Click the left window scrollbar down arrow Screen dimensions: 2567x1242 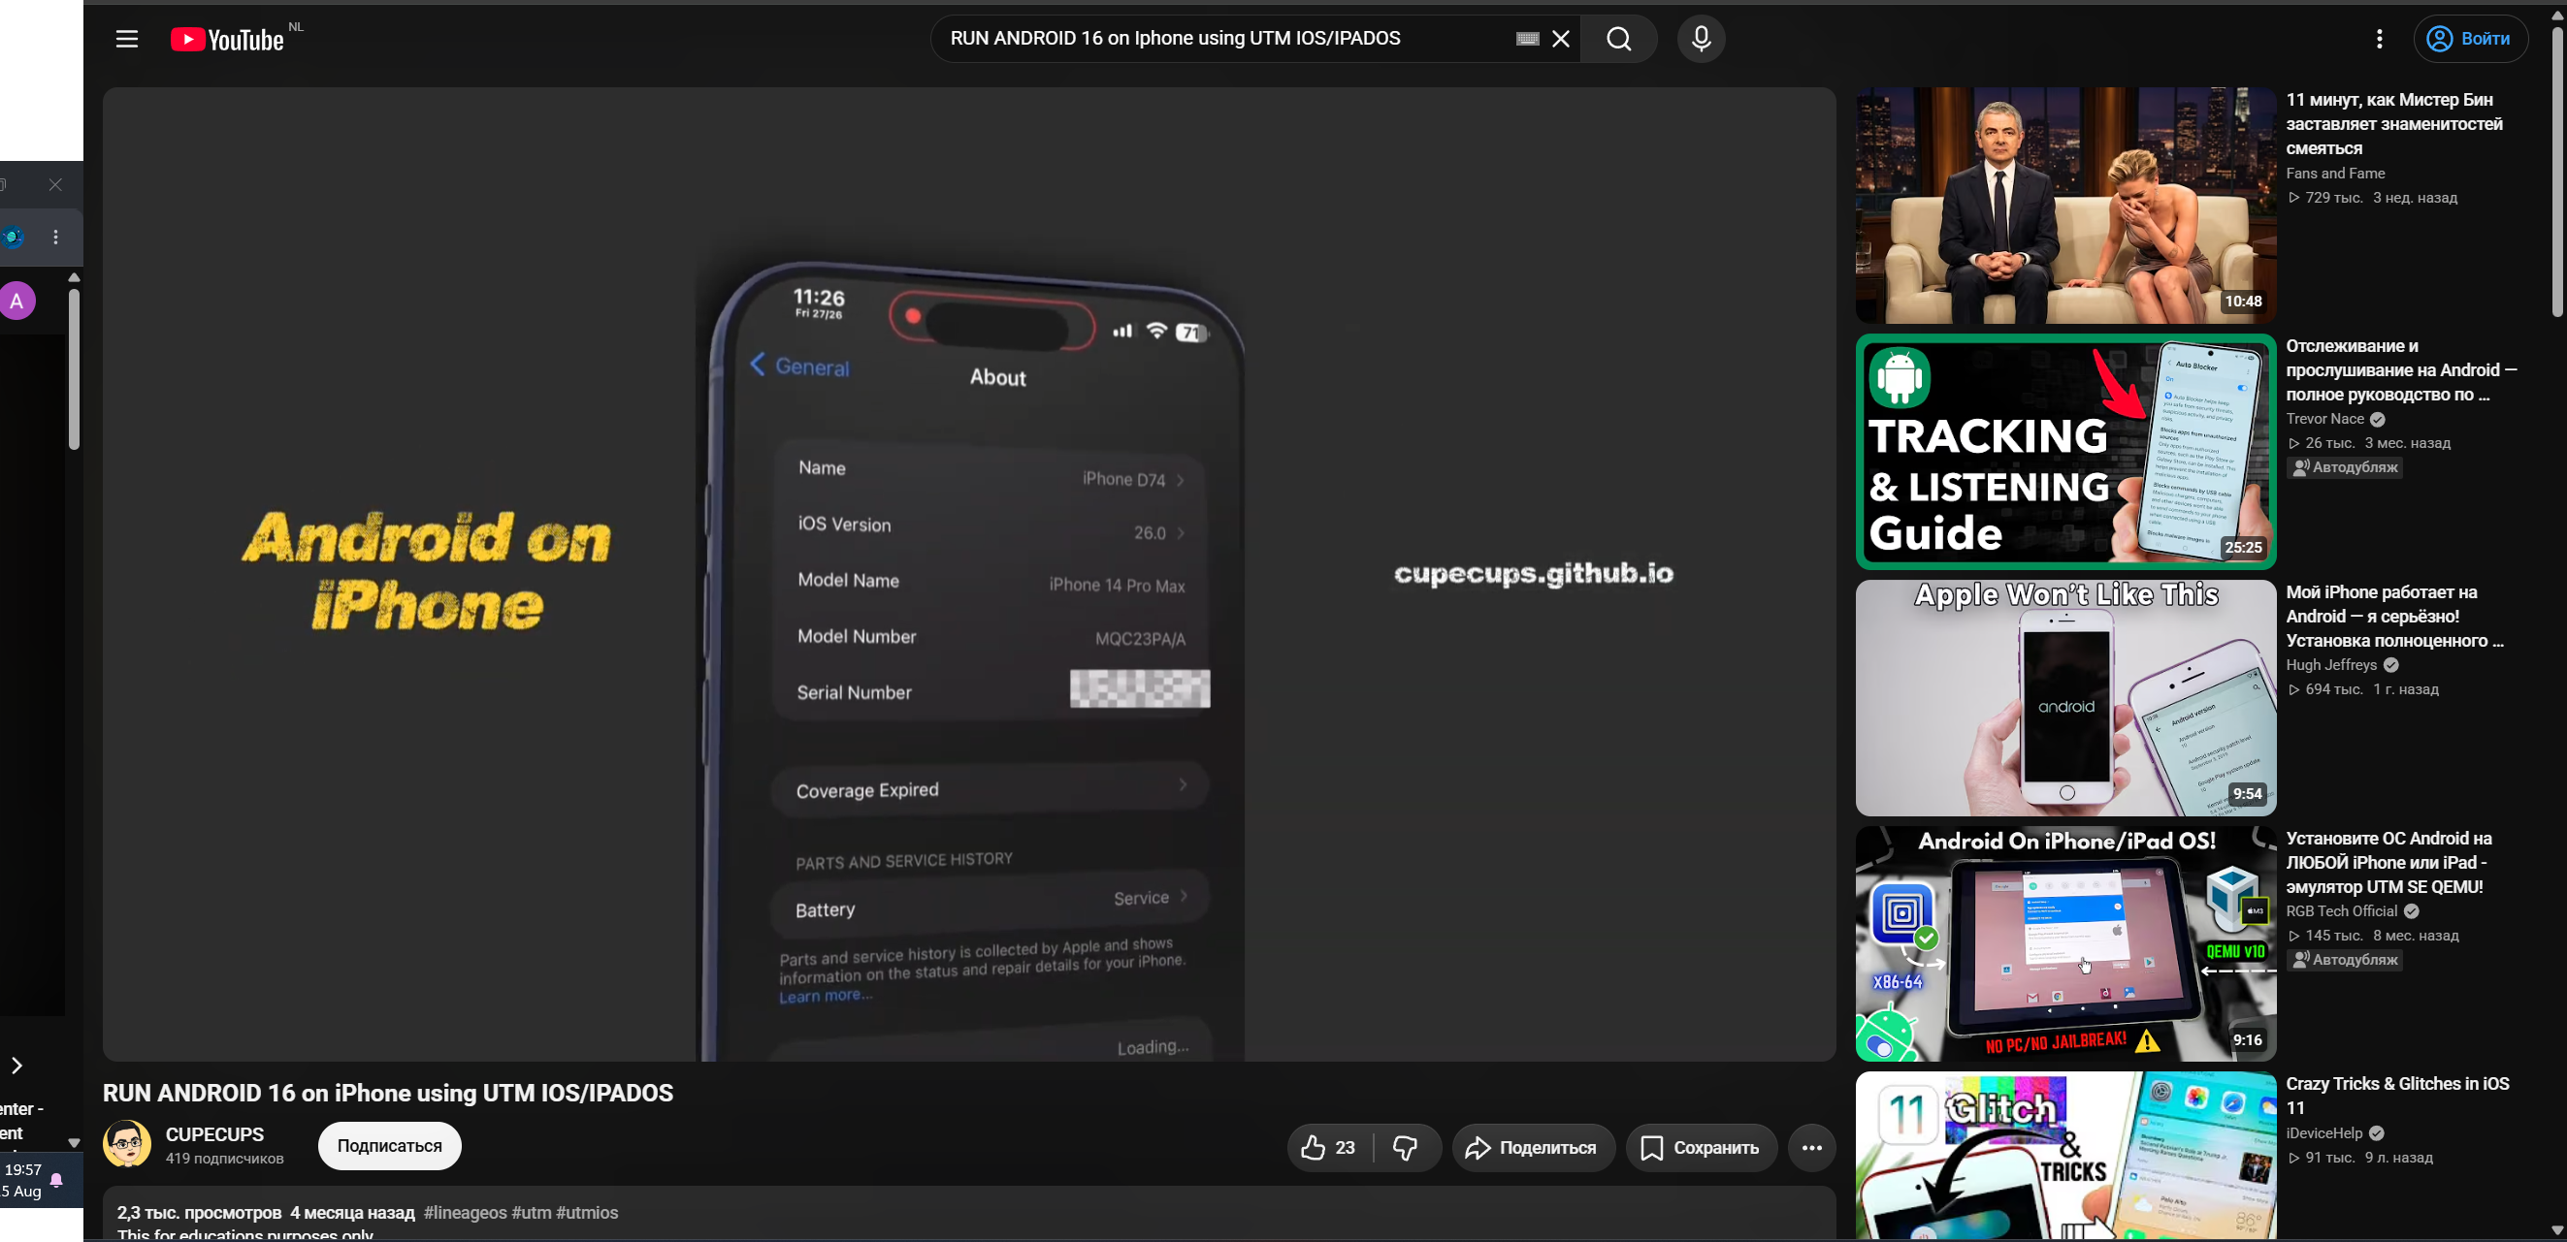(74, 1142)
